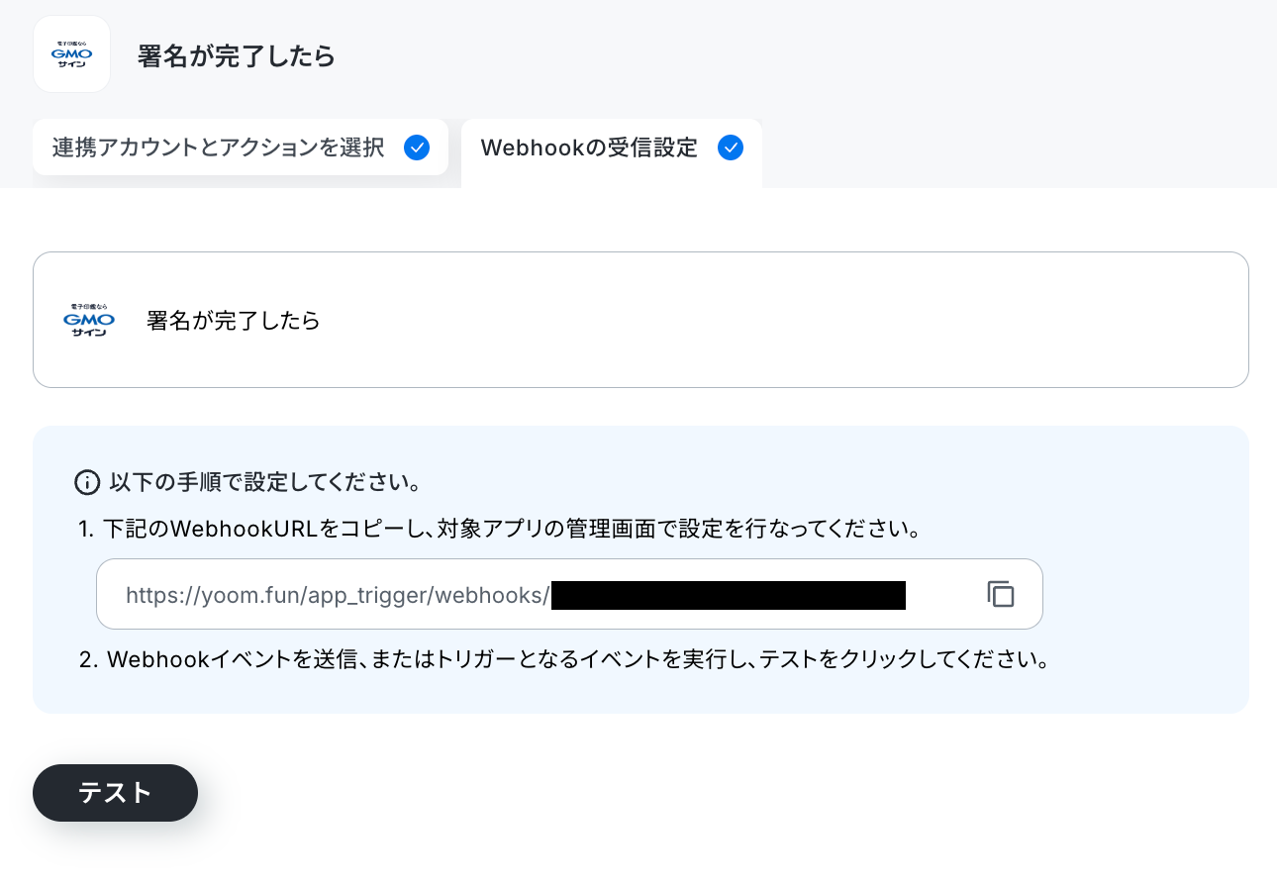The image size is (1277, 885).
Task: Click the blue checkmark on Webhookの受信設定
Action: click(x=730, y=147)
